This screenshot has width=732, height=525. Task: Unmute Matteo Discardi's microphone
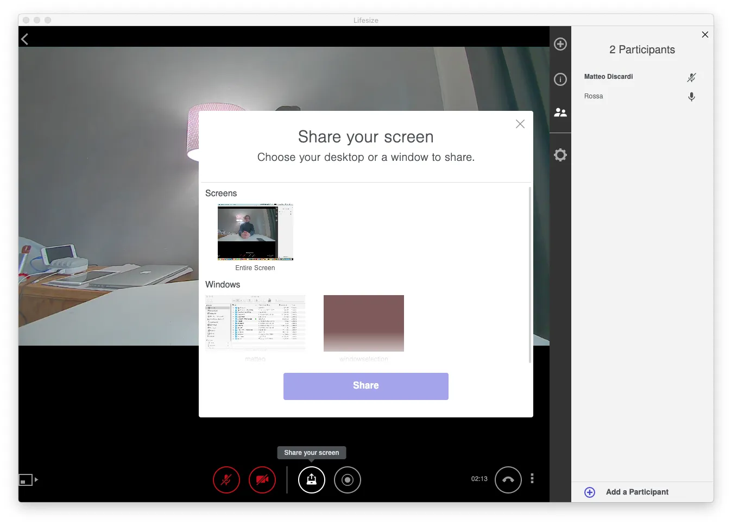[x=691, y=78]
